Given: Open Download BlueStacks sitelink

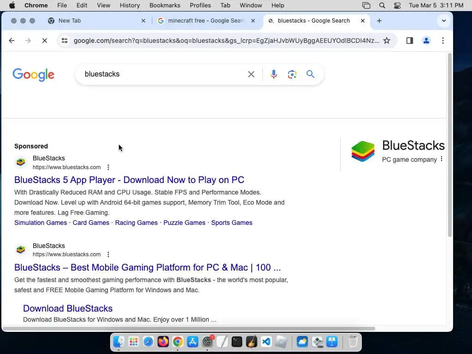Looking at the screenshot, I should point(68,308).
